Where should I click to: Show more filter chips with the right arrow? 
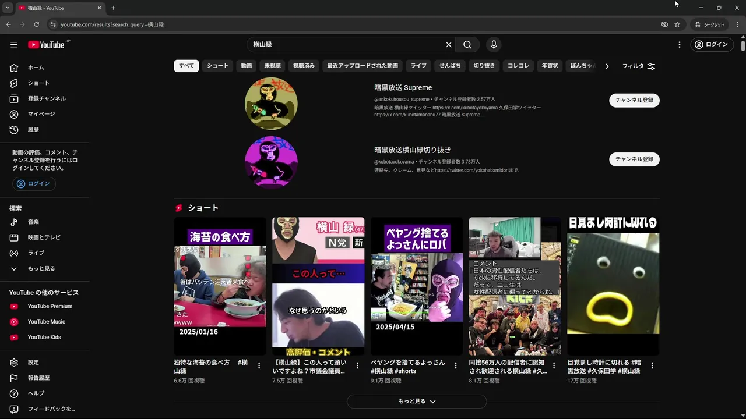[x=607, y=66]
